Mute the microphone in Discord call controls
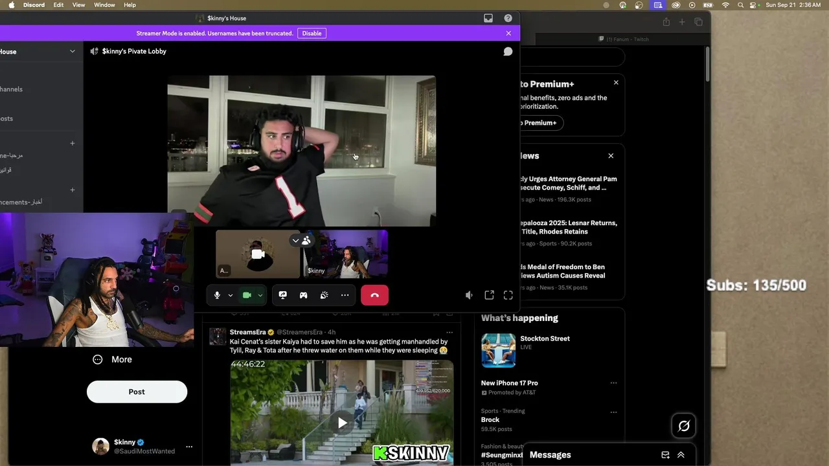The height and width of the screenshot is (466, 829). coord(217,295)
